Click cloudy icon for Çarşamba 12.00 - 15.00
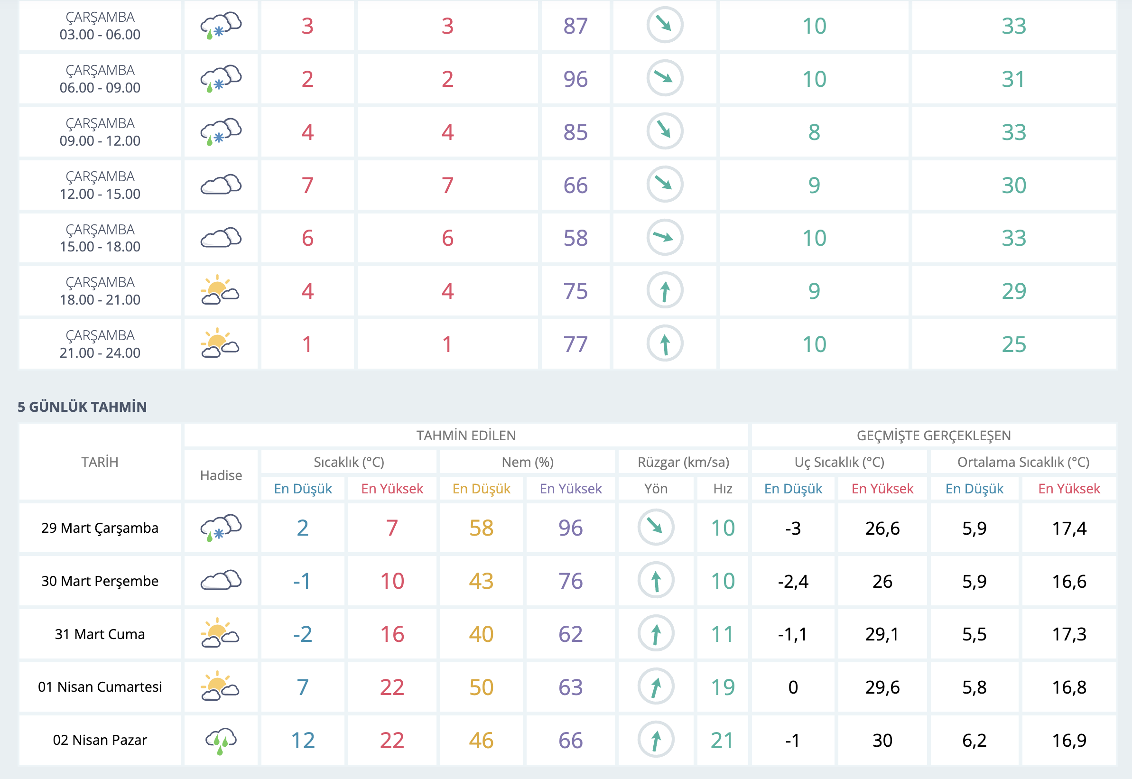The width and height of the screenshot is (1132, 779). pyautogui.click(x=221, y=185)
